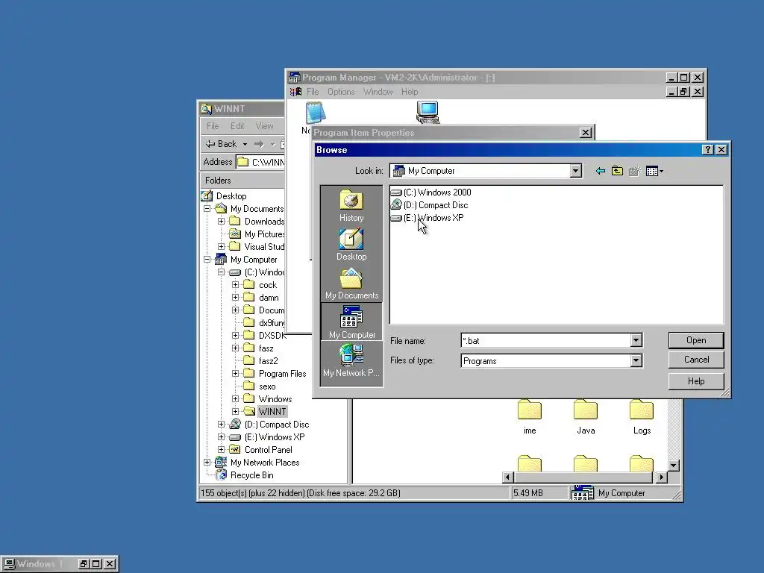Open Options menu in Program Manager
Viewport: 764px width, 573px height.
pos(341,92)
